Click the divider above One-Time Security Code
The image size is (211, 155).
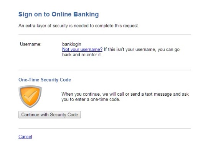(x=105, y=70)
